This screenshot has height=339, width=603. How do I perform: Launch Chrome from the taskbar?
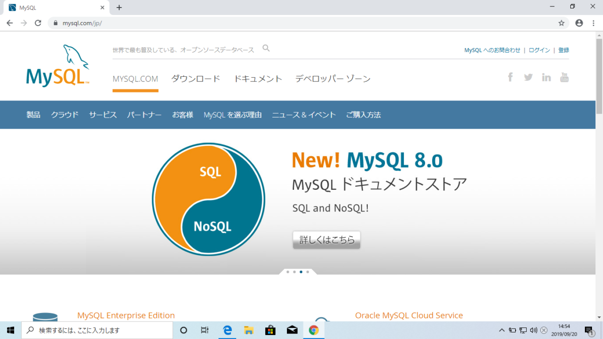[314, 330]
